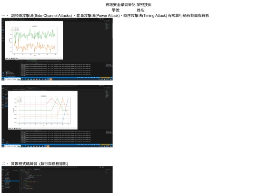
Task: Click the Side-Channel Attacks section heading
Action: click(x=105, y=16)
